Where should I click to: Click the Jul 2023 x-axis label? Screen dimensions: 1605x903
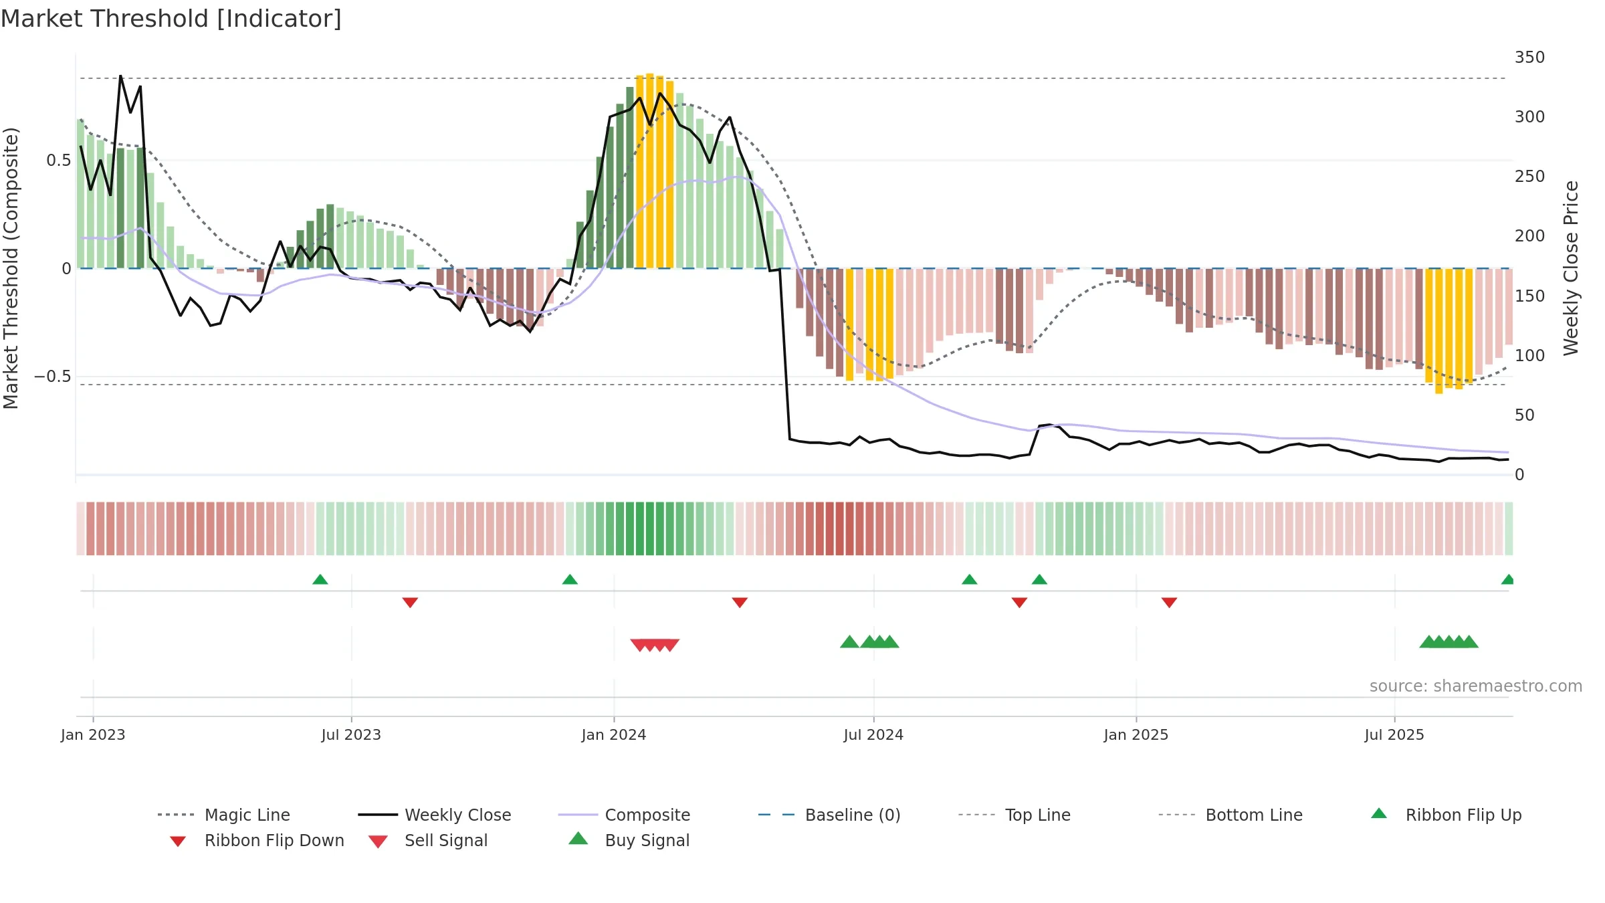(x=351, y=735)
